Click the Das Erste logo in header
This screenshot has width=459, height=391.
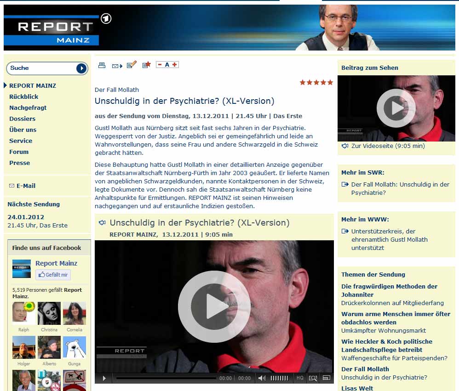106,19
